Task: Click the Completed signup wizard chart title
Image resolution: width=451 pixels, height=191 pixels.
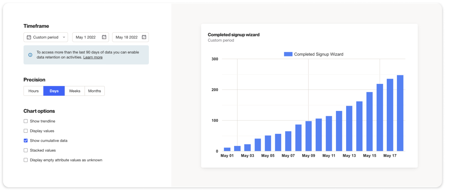Action: pyautogui.click(x=234, y=35)
